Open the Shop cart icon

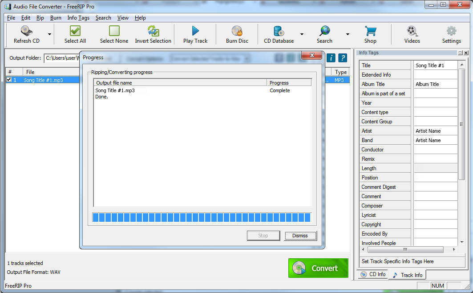click(370, 32)
